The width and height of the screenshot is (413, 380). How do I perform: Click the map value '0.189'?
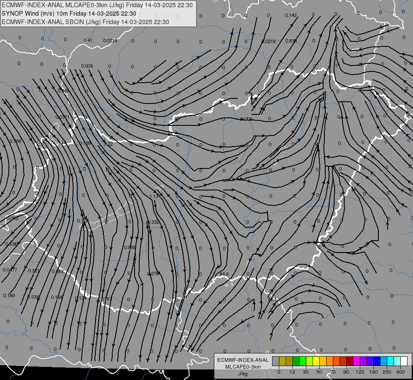pos(9,296)
